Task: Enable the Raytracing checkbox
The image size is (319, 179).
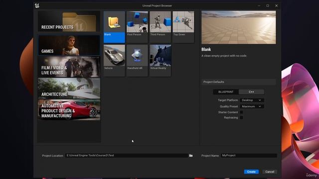Action: (241, 117)
